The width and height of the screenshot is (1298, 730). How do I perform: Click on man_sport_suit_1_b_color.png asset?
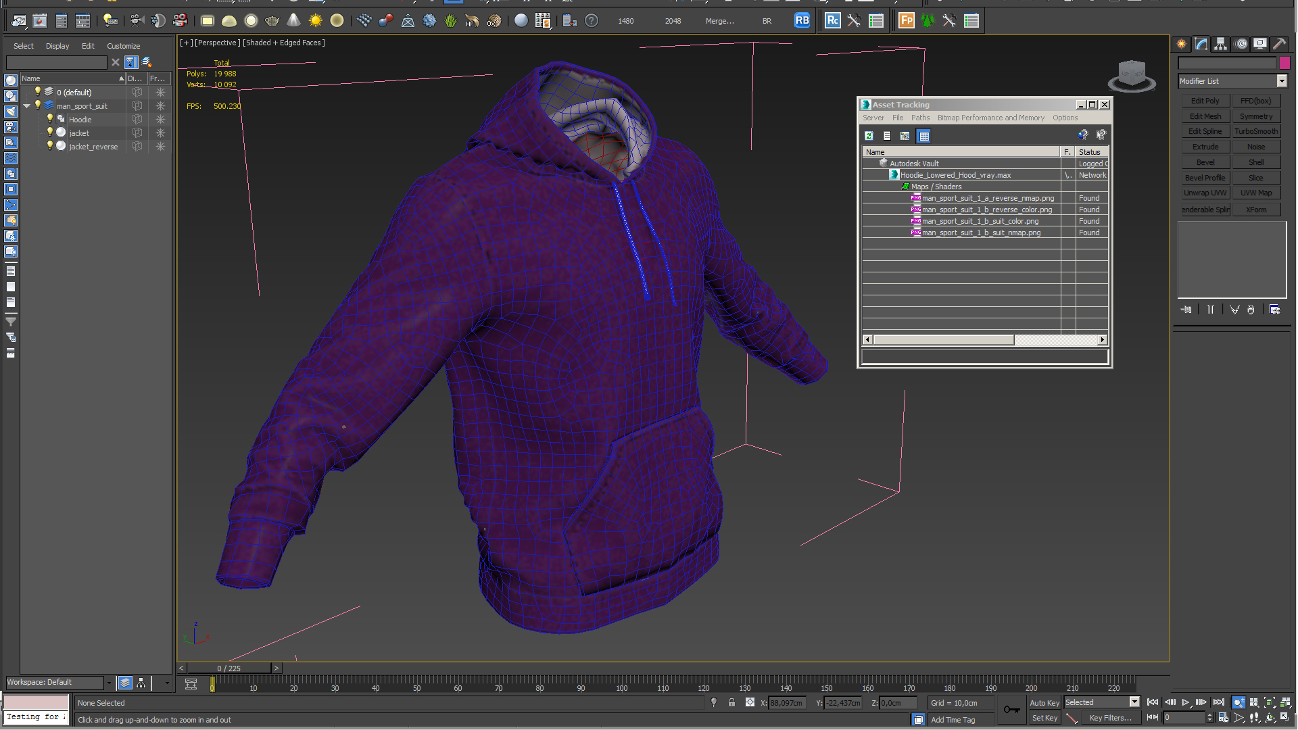pyautogui.click(x=980, y=220)
